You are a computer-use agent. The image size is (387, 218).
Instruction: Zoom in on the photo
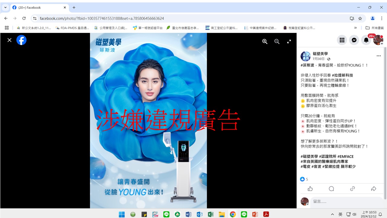(265, 41)
